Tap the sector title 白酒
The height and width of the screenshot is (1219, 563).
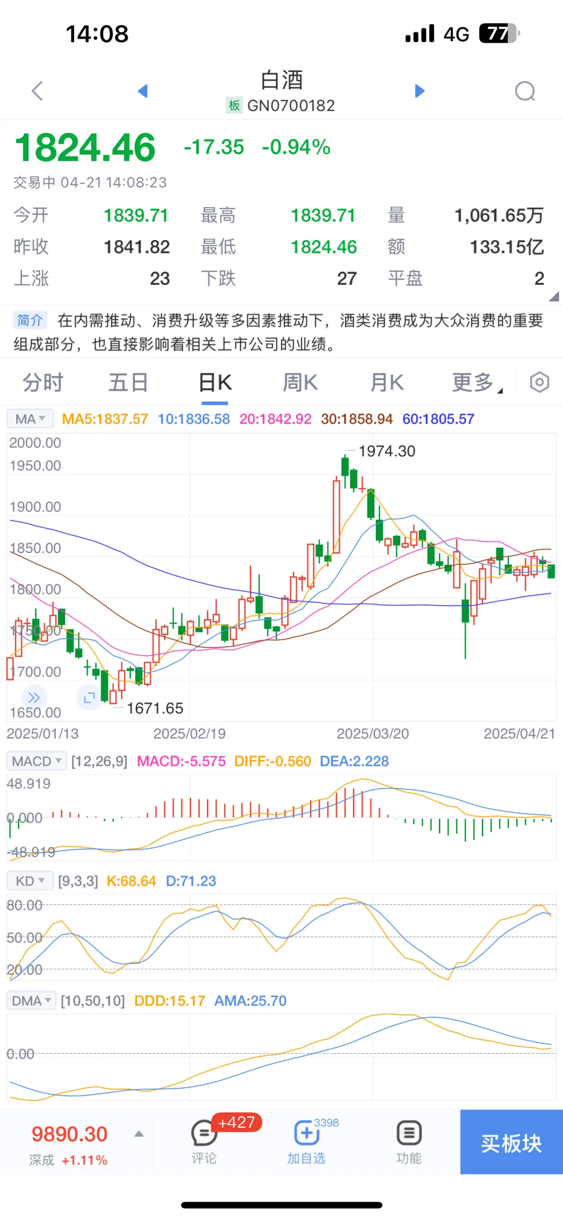click(281, 80)
